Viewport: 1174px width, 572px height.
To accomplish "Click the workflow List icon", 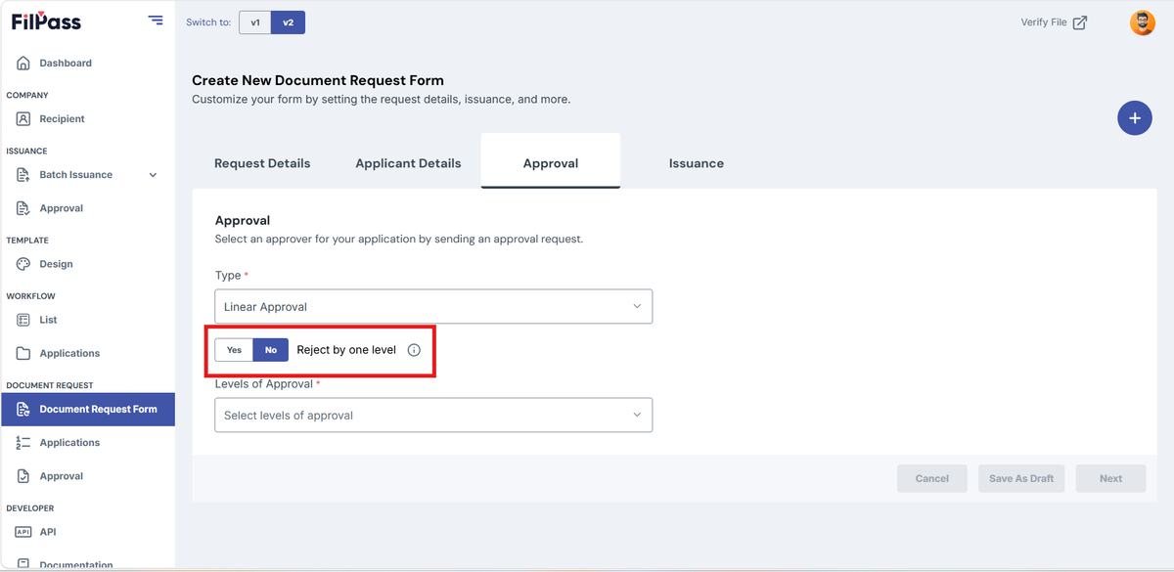I will 23,320.
